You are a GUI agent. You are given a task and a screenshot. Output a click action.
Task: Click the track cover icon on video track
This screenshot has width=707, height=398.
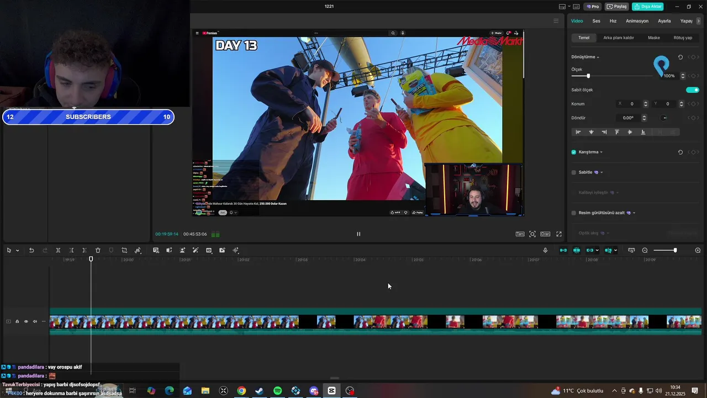point(8,321)
